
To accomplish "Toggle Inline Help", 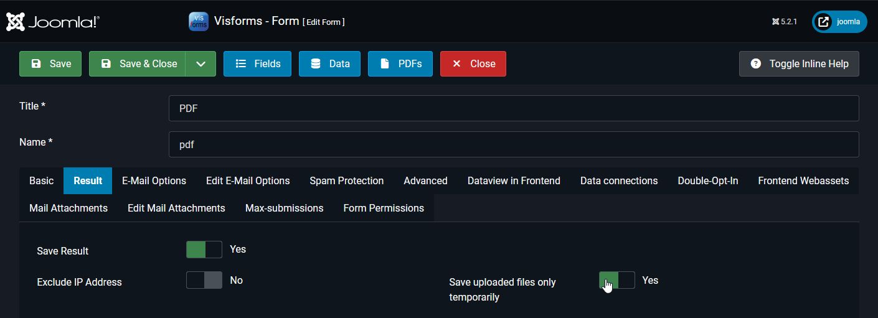I will (799, 63).
